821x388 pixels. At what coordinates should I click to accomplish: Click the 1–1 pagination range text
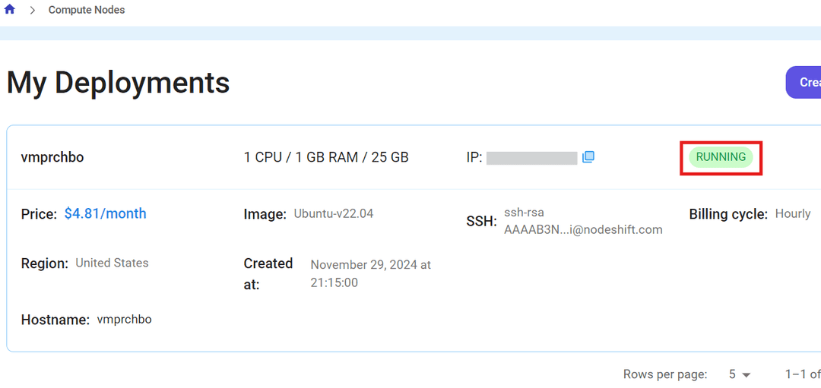[802, 374]
